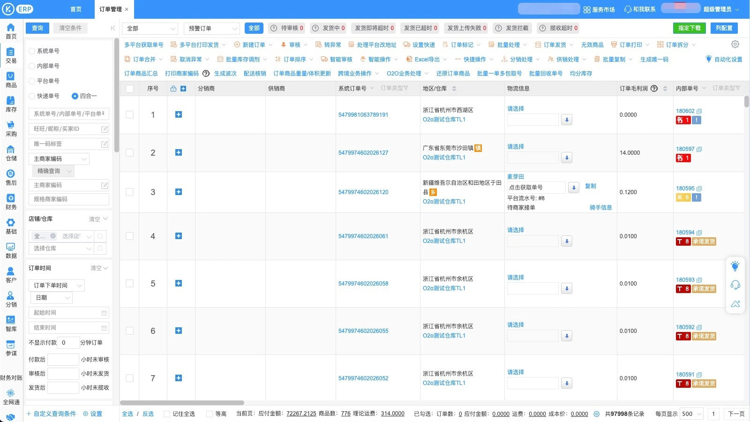Go to 财务 finance module icon
750x422 pixels.
[11, 198]
